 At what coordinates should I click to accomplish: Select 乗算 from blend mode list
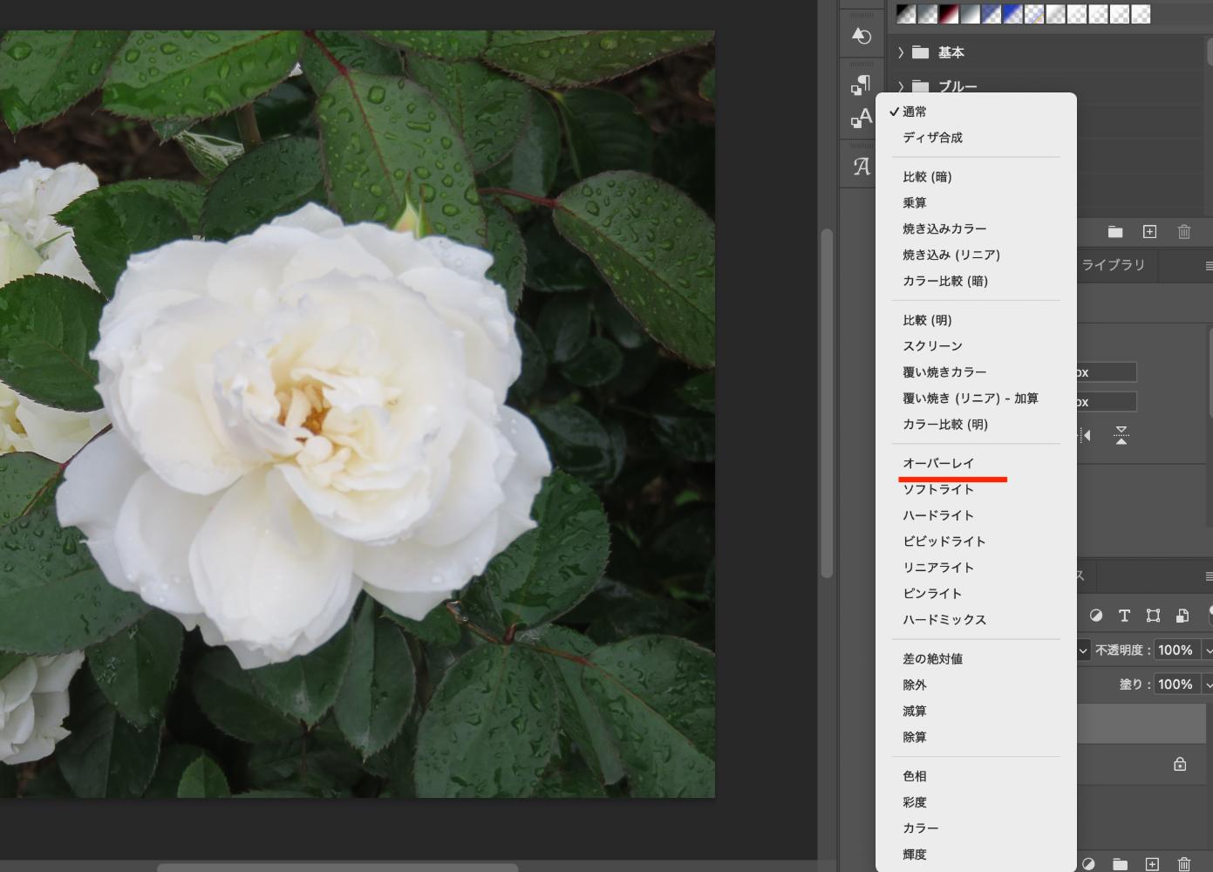tap(914, 202)
